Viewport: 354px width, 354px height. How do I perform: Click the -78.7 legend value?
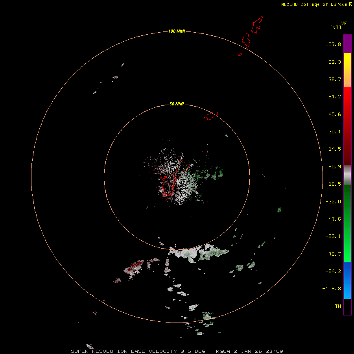[x=333, y=254]
